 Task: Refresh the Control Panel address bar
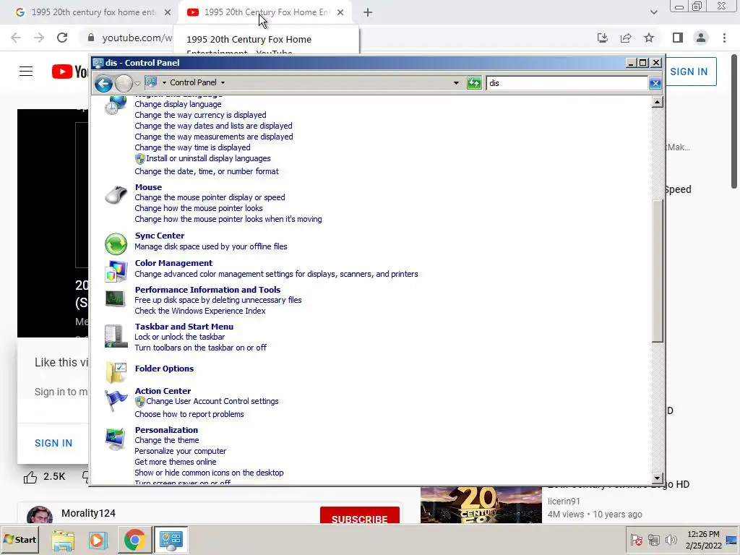point(474,83)
